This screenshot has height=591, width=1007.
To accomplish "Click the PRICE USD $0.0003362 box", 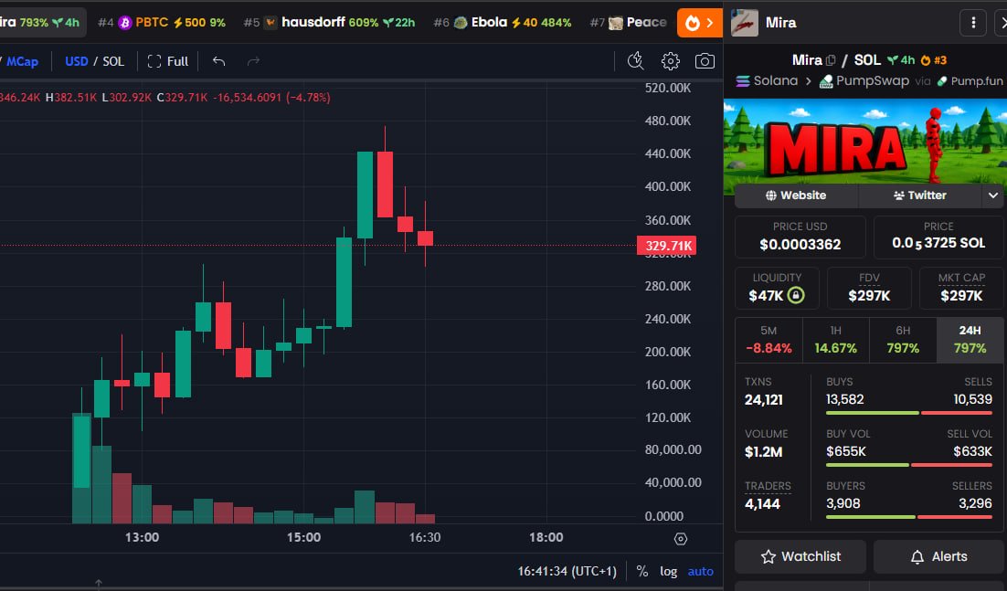I will pyautogui.click(x=800, y=237).
